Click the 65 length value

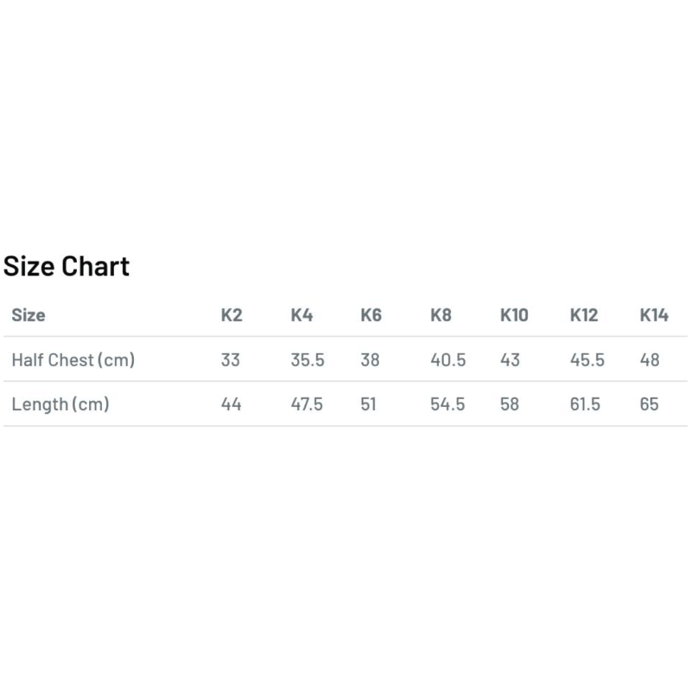[x=650, y=403]
